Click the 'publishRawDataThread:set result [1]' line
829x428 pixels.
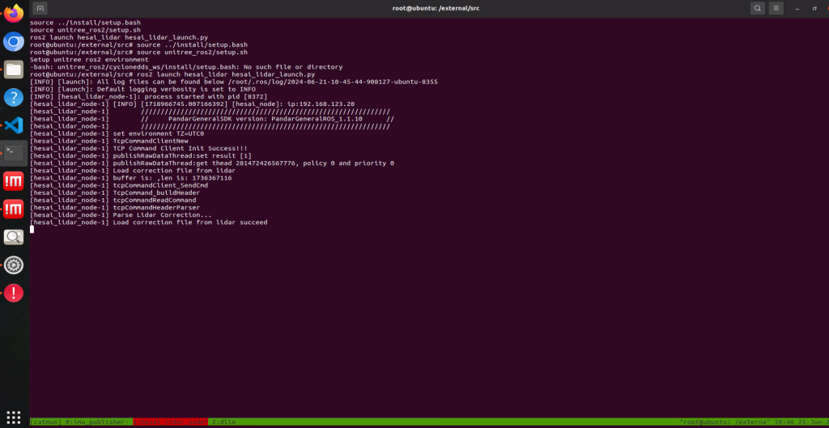tap(141, 156)
